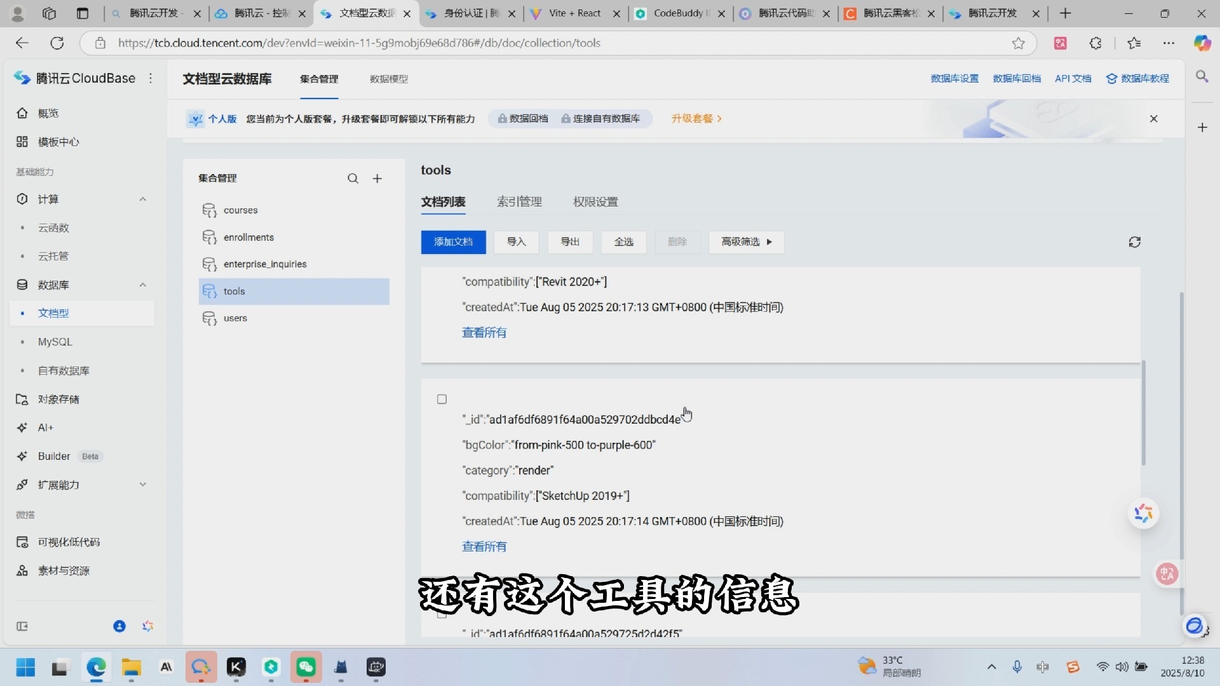Open the 升级套餐 upgrade link
The height and width of the screenshot is (686, 1220).
point(692,118)
